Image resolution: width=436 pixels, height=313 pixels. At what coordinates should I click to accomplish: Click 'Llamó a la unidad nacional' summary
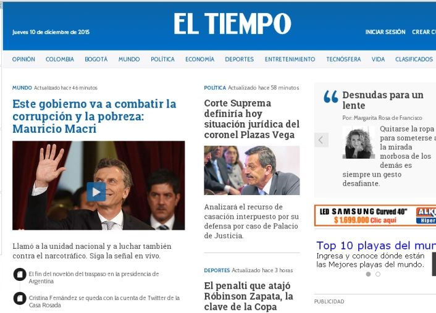(x=92, y=251)
